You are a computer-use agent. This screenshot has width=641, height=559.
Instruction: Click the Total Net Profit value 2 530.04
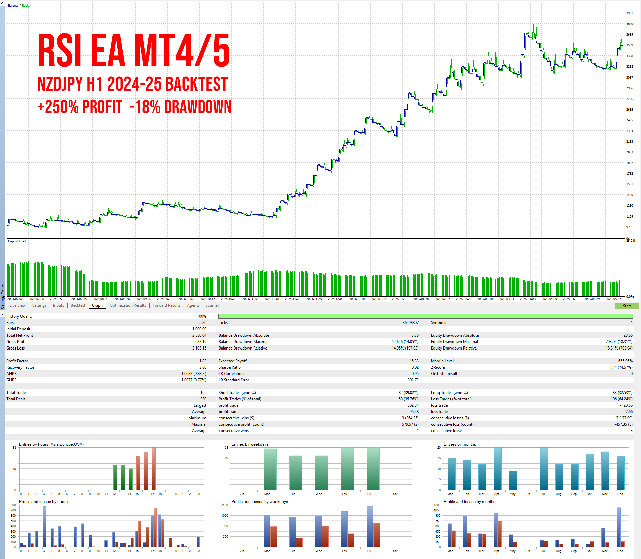pyautogui.click(x=199, y=335)
